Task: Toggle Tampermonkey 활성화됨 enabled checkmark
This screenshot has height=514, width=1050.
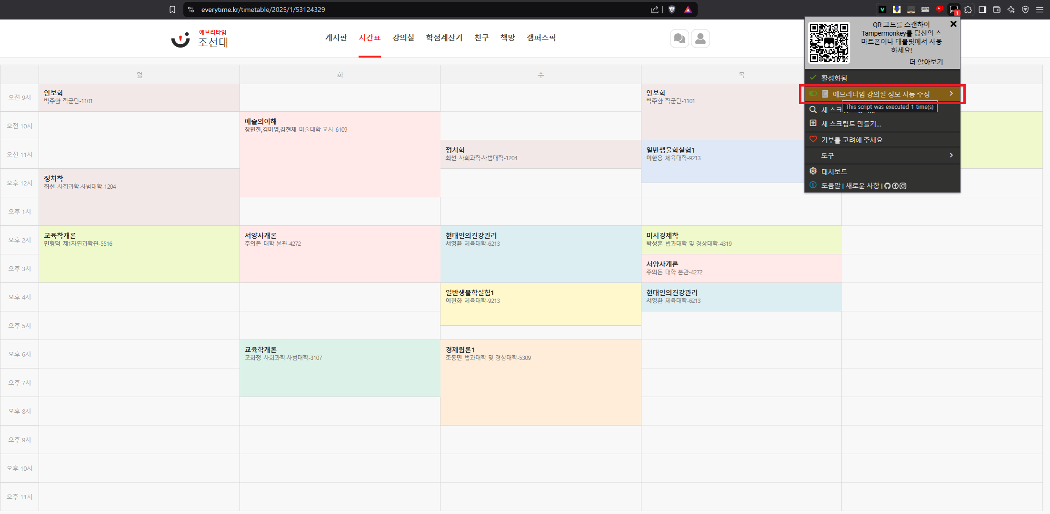Action: click(813, 78)
